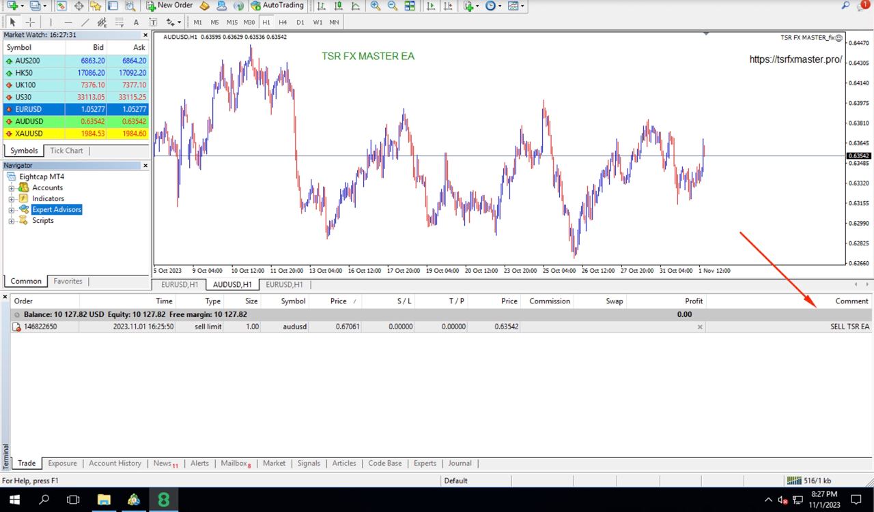Switch to M5 timeframe

215,22
